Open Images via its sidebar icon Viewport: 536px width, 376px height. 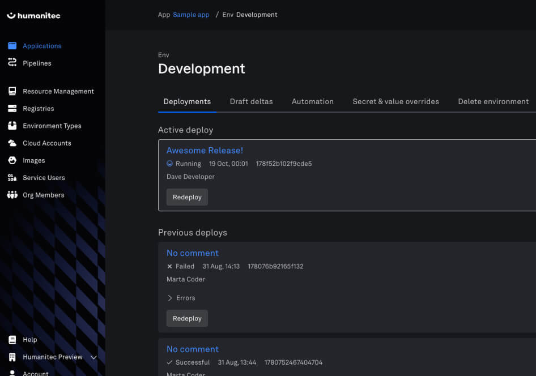12,160
